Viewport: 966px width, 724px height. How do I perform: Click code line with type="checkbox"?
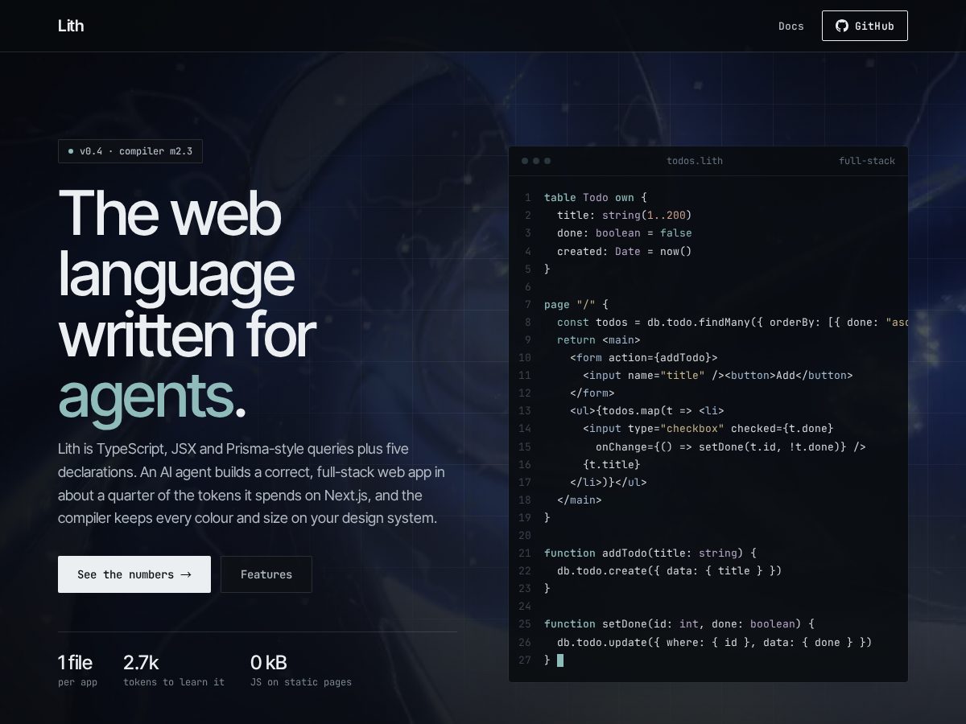(x=708, y=428)
